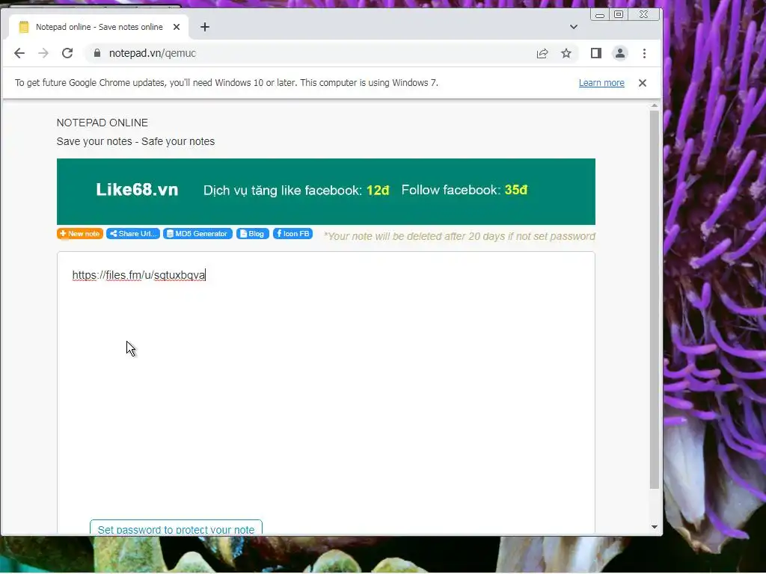Expand the tab search dropdown arrow
Image resolution: width=766 pixels, height=574 pixels.
point(574,27)
